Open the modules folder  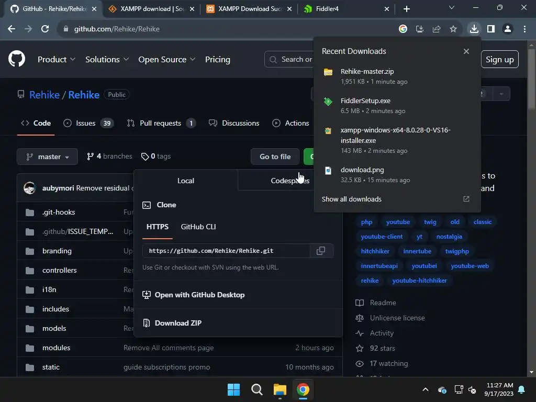57,348
